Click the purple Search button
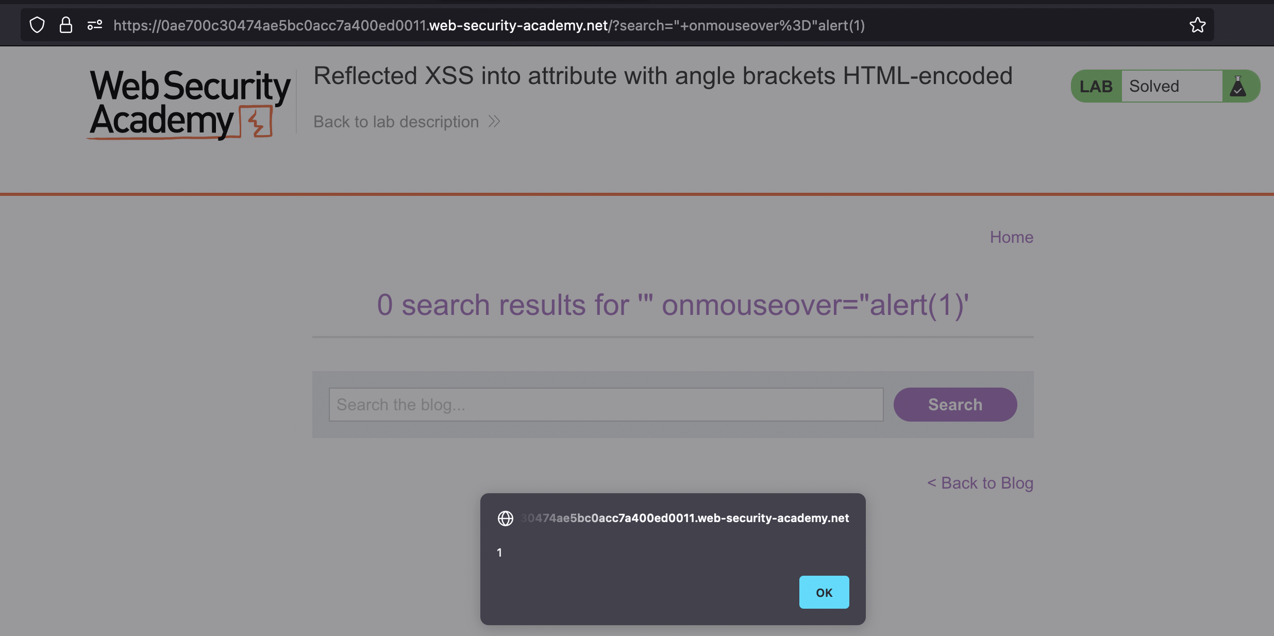Image resolution: width=1274 pixels, height=636 pixels. [x=955, y=405]
